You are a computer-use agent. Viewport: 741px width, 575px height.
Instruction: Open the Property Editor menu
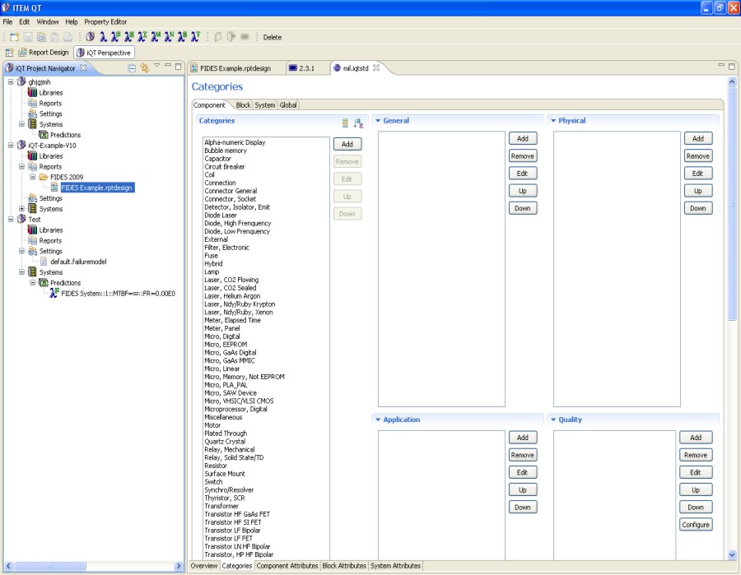pyautogui.click(x=105, y=21)
